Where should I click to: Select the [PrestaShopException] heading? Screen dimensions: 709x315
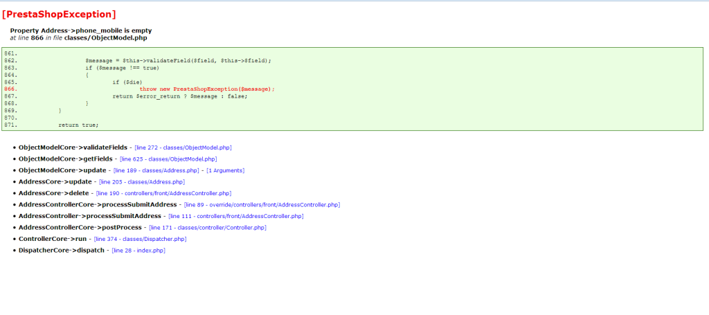coord(59,14)
